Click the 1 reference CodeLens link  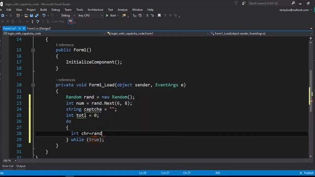[64, 45]
